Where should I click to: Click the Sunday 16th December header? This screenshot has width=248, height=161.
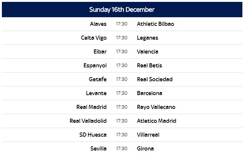click(x=122, y=9)
